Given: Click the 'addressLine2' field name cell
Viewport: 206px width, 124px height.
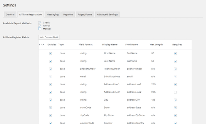Looking at the screenshot, I should 134,92.
